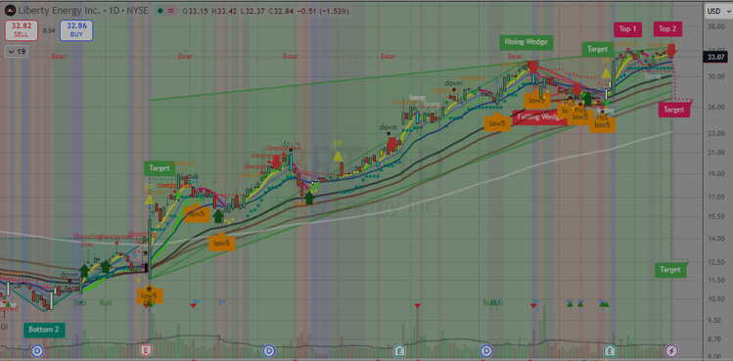733x361 pixels.
Task: Expand the 19 indicators legend chevron
Action: pos(17,52)
